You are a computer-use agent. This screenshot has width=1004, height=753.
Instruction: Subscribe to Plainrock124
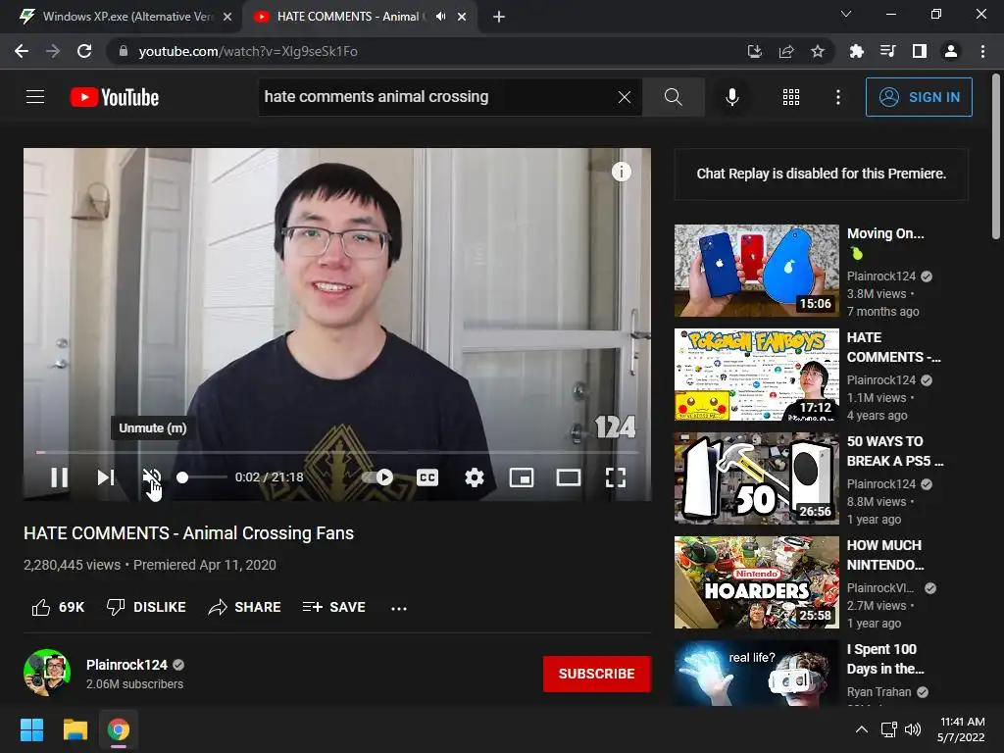point(597,674)
